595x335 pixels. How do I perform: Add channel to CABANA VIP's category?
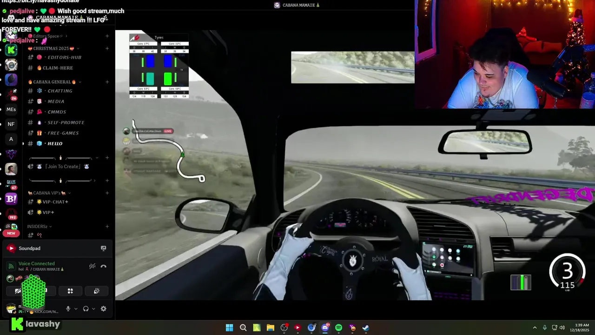107,193
